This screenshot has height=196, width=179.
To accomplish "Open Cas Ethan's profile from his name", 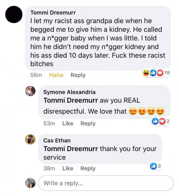I will 57,140.
